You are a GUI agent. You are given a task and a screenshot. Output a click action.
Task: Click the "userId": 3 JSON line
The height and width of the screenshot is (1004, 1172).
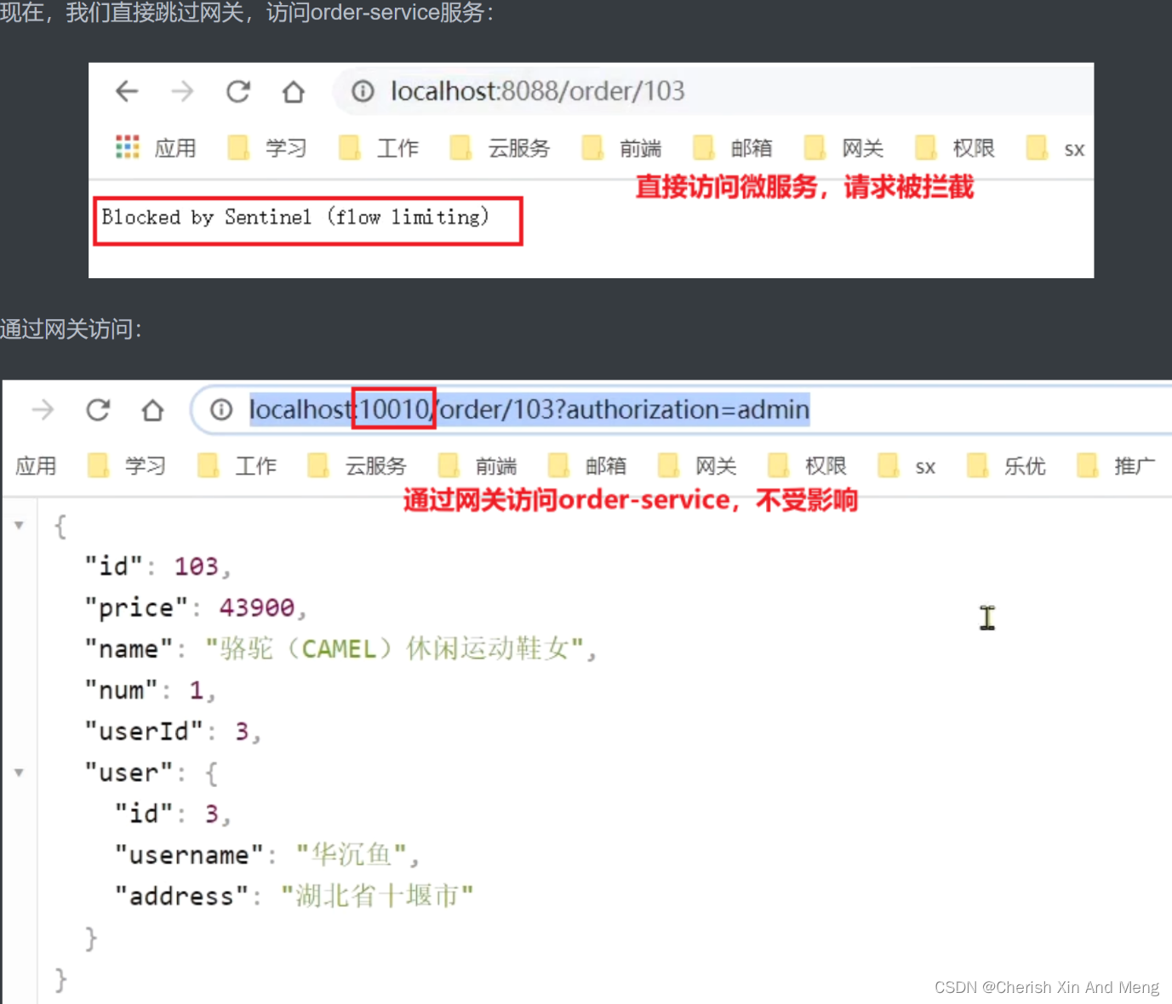[x=172, y=731]
